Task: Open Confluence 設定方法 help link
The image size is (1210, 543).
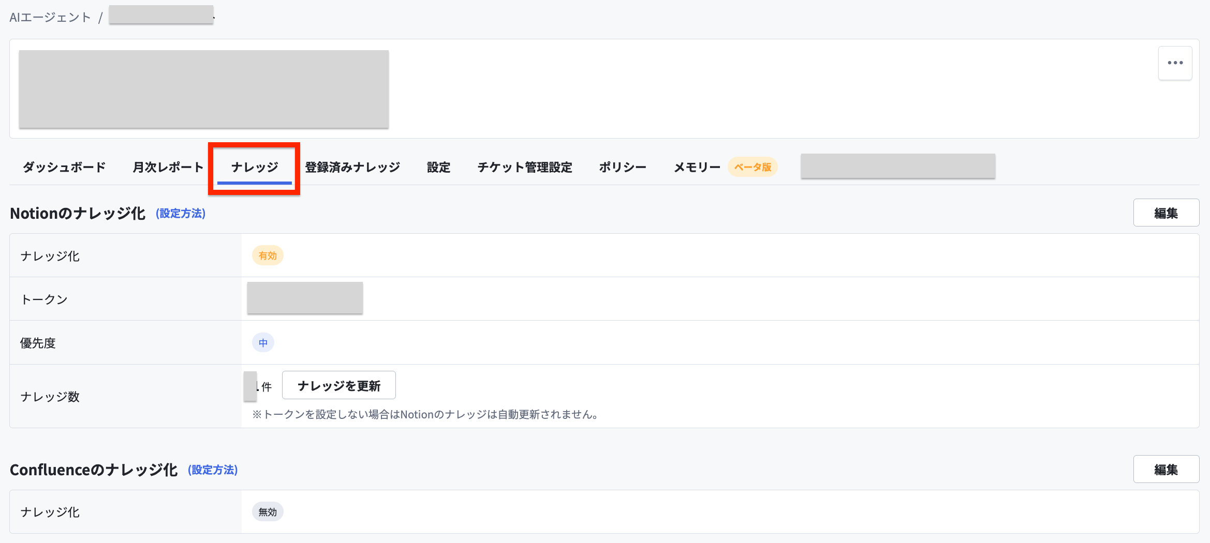Action: (213, 470)
